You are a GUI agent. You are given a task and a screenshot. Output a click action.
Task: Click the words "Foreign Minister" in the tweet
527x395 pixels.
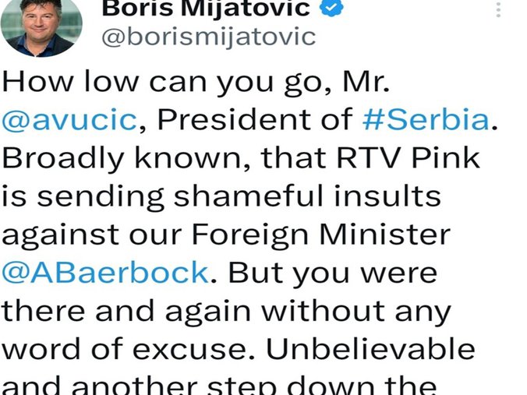[321, 234]
